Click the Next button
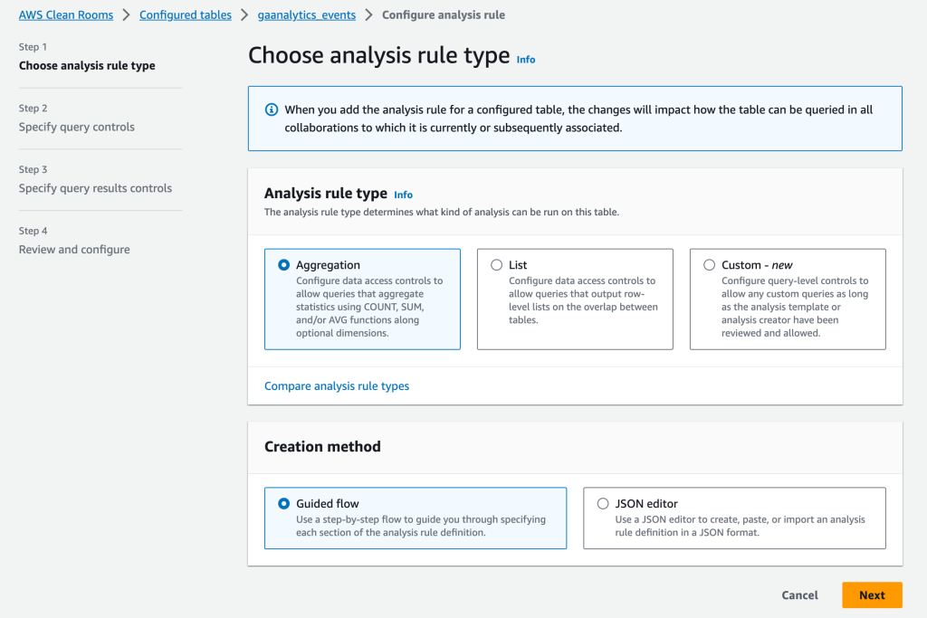927x618 pixels. pyautogui.click(x=871, y=594)
